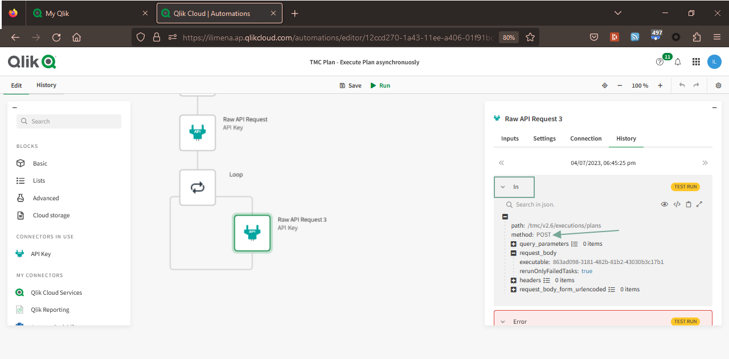This screenshot has height=359, width=729.
Task: Save the automation
Action: click(x=350, y=85)
